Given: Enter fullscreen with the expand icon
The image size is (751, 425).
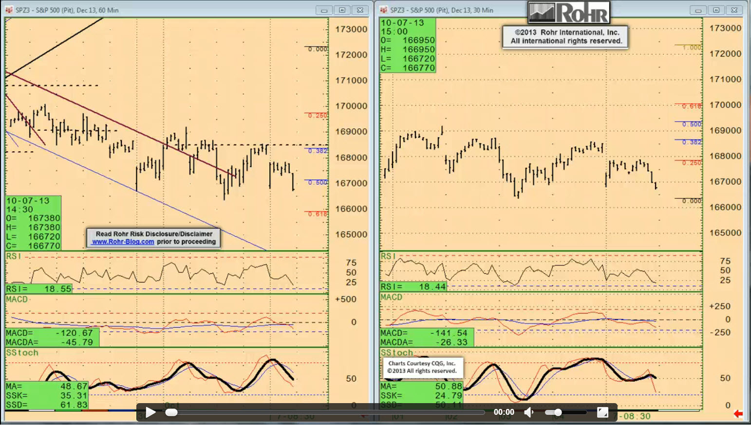Looking at the screenshot, I should coord(602,412).
